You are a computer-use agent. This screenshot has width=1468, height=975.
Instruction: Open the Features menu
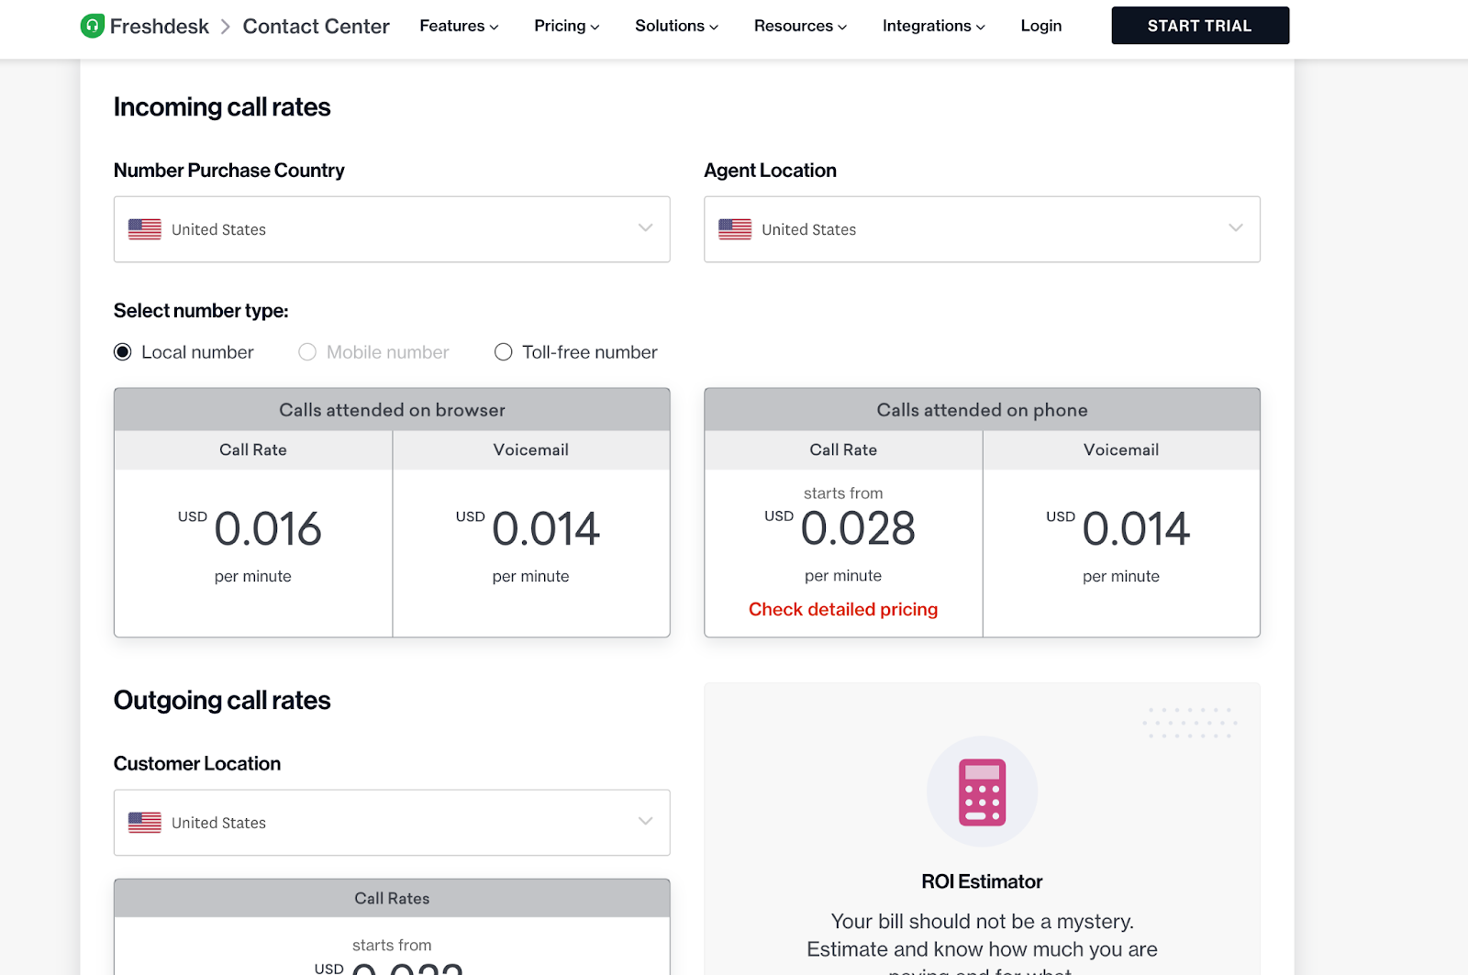click(x=459, y=26)
